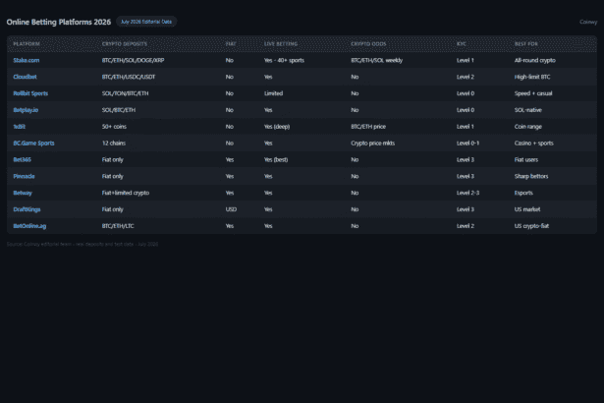The width and height of the screenshot is (604, 403).
Task: Select the SOL/BTC/ETH cell for Betplay.io
Action: click(x=119, y=110)
